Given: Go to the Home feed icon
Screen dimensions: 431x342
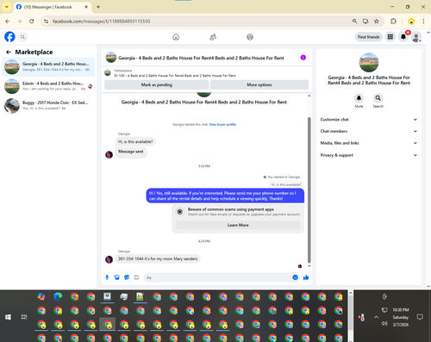Looking at the screenshot, I should (x=176, y=37).
